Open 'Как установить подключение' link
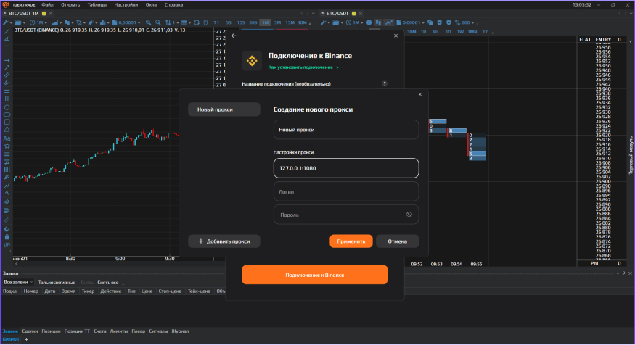Image resolution: width=635 pixels, height=345 pixels. click(303, 67)
